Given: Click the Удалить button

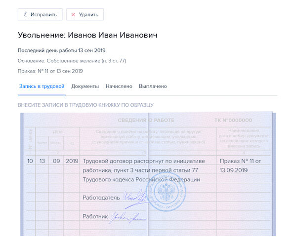Looking at the screenshot, I should click(85, 14).
